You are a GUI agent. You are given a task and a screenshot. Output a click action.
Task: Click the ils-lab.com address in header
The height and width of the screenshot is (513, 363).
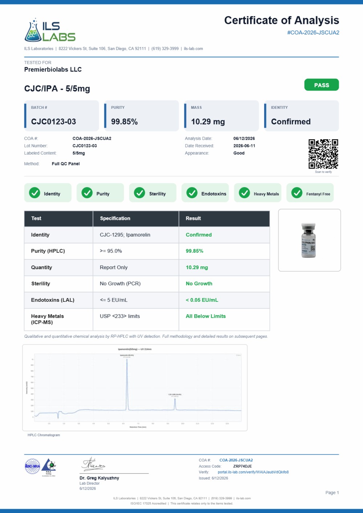[193, 49]
